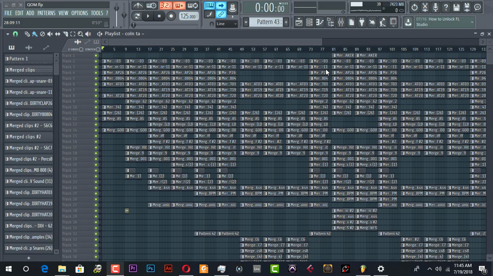Select the Mute tool in playlist toolbar

(50, 34)
